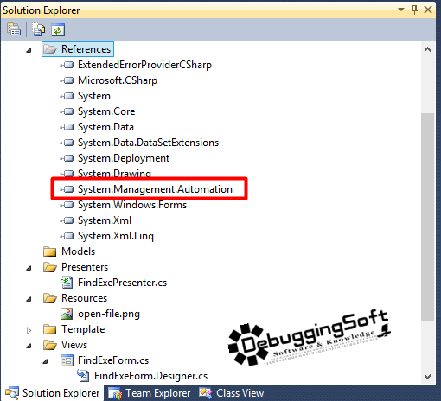Click the Refresh toolbar icon
The image size is (441, 401).
[x=58, y=30]
